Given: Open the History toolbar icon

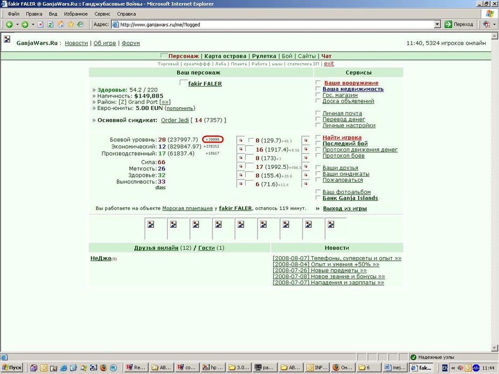Looking at the screenshot, I should coord(80,25).
